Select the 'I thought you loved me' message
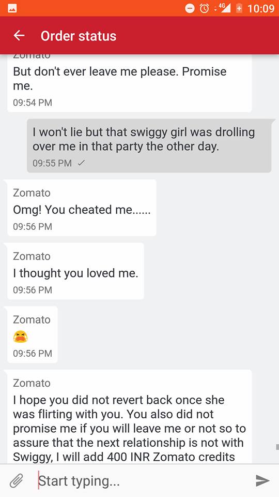Image resolution: width=279 pixels, height=497 pixels. [75, 271]
